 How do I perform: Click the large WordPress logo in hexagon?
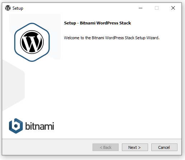pyautogui.click(x=32, y=42)
